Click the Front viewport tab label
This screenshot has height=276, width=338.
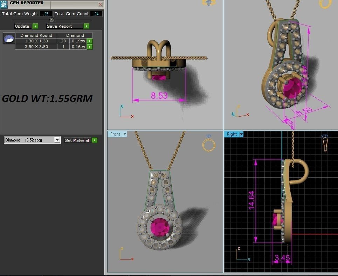click(115, 134)
